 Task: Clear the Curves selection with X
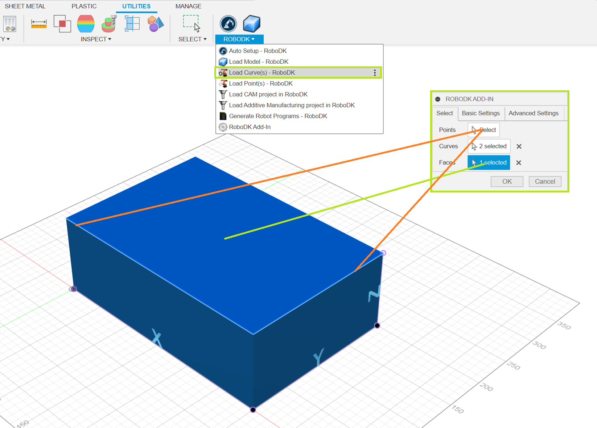(x=519, y=146)
